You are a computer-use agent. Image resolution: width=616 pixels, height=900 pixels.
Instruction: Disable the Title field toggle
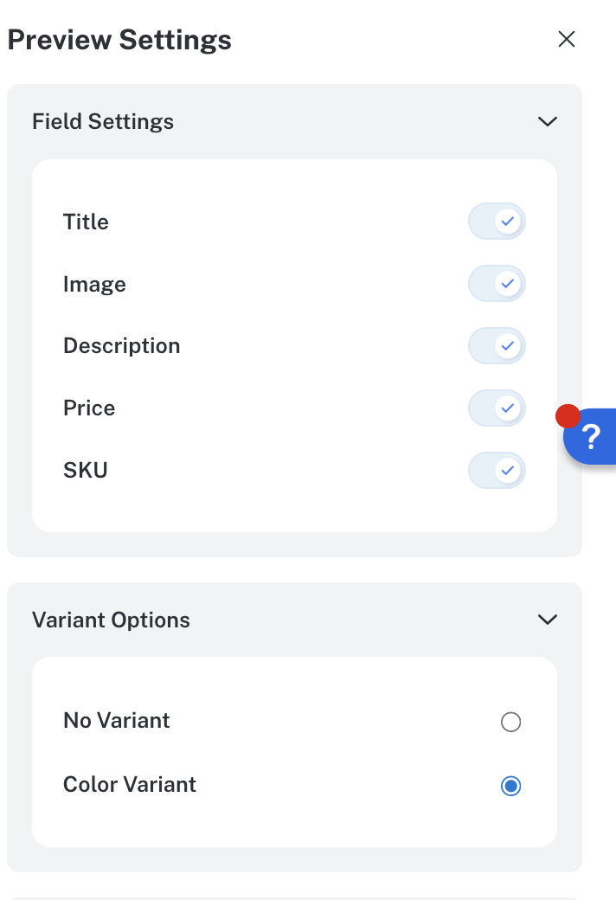[497, 222]
